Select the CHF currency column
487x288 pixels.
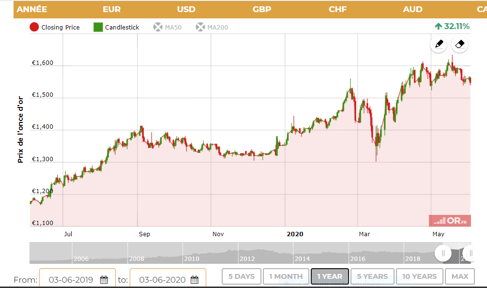tap(337, 9)
